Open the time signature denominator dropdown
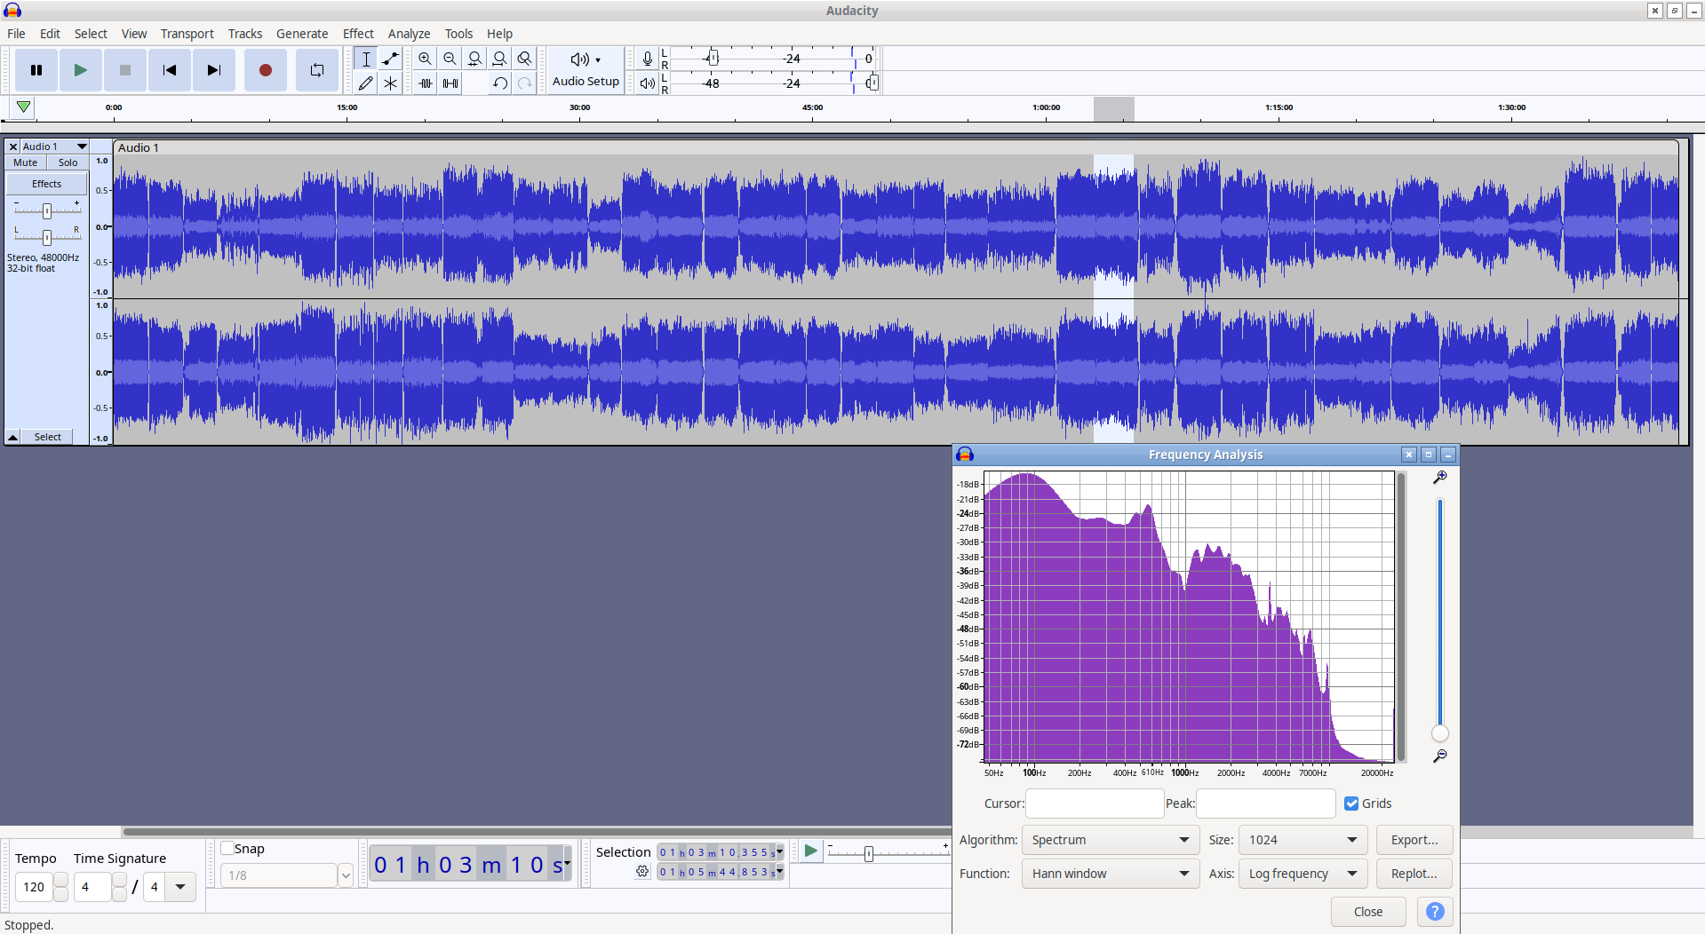The width and height of the screenshot is (1705, 934). 180,887
